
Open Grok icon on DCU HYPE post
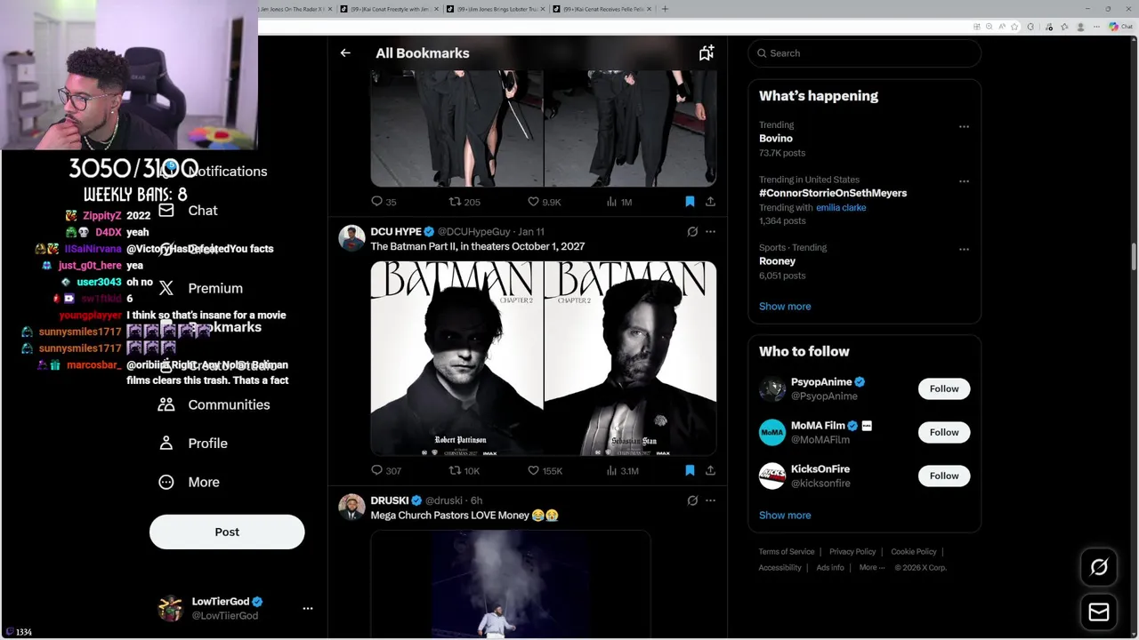(692, 232)
